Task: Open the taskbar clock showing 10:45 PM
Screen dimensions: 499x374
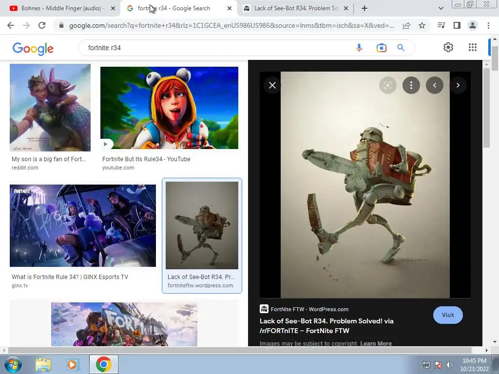Action: point(474,365)
